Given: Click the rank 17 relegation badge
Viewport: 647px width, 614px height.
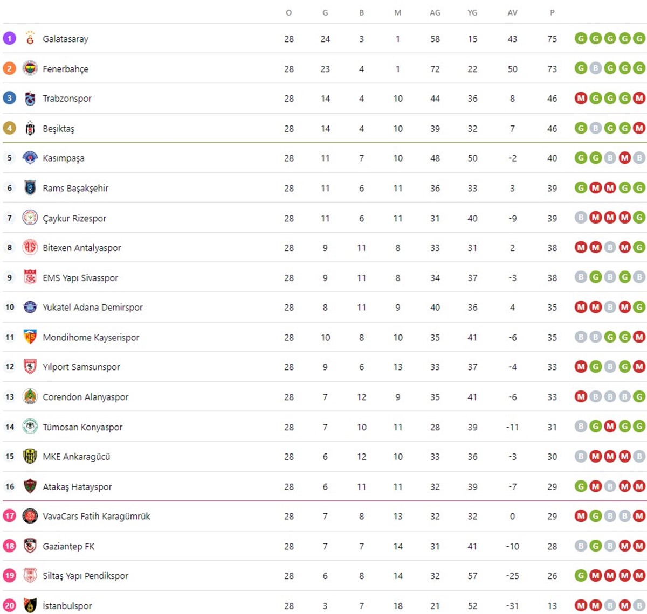Looking at the screenshot, I should tap(10, 515).
